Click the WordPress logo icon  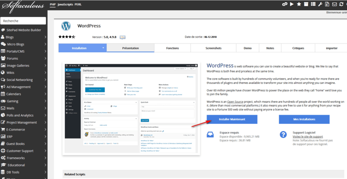pyautogui.click(x=66, y=26)
